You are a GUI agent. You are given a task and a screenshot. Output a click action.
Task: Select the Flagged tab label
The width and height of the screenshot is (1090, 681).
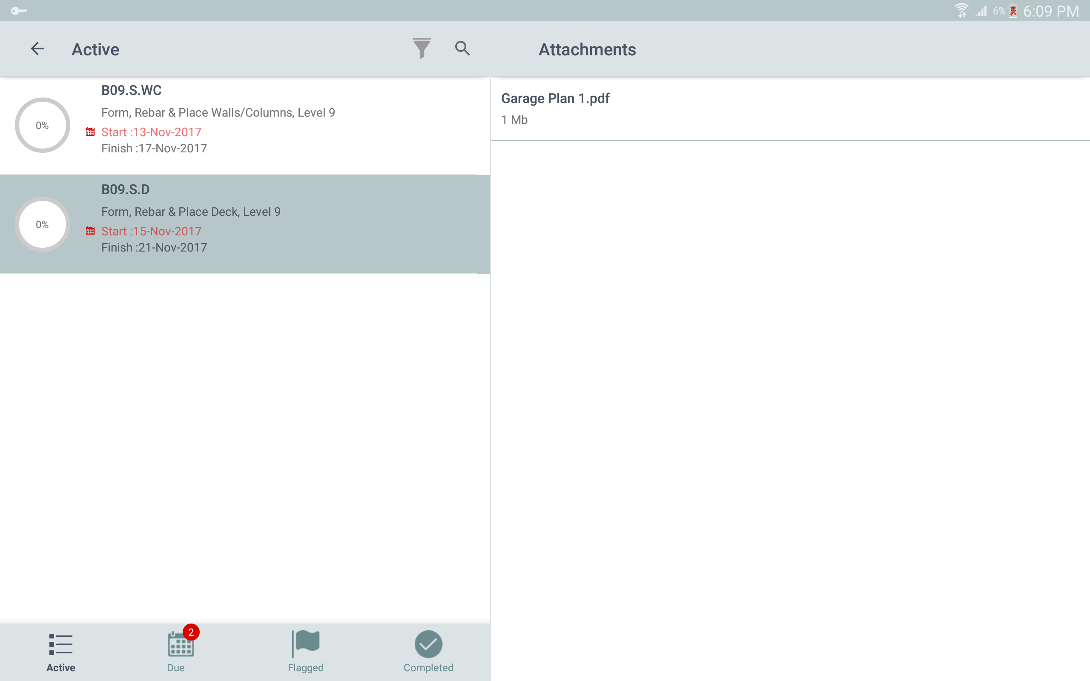[x=306, y=667]
